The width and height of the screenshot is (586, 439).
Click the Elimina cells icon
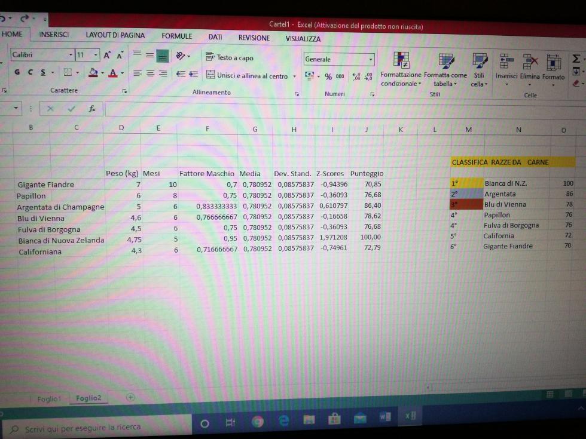tap(530, 61)
